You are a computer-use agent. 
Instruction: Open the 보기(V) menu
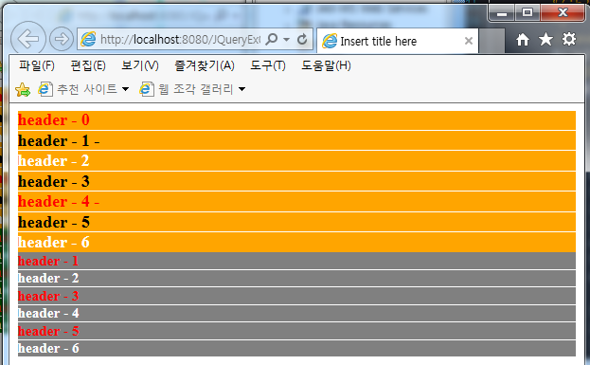(140, 65)
